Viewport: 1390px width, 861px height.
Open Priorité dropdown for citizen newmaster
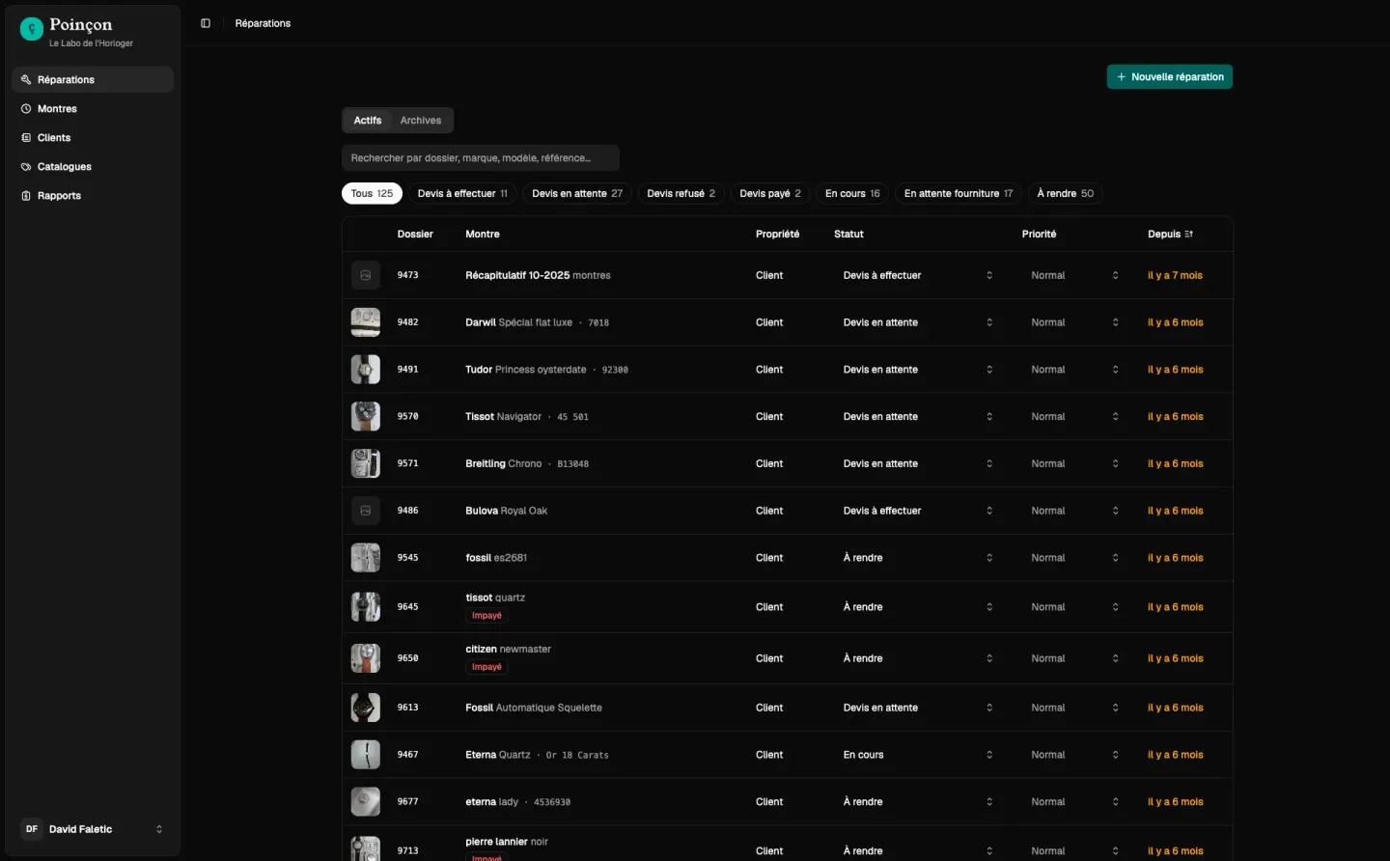[x=1075, y=658]
